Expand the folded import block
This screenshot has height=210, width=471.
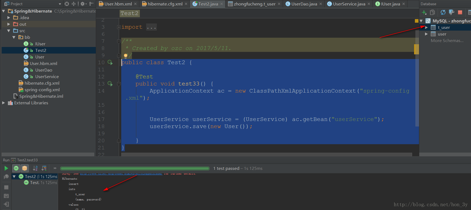click(x=119, y=27)
